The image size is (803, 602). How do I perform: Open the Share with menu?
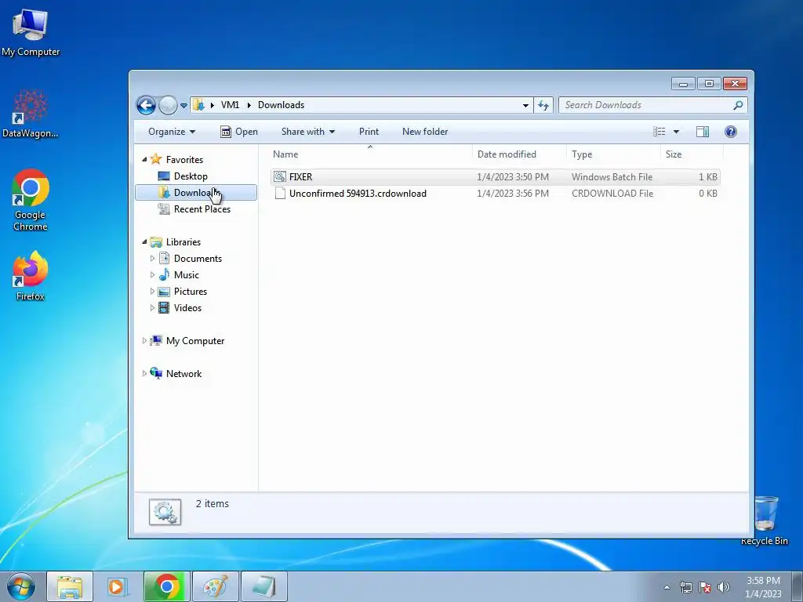coord(307,132)
